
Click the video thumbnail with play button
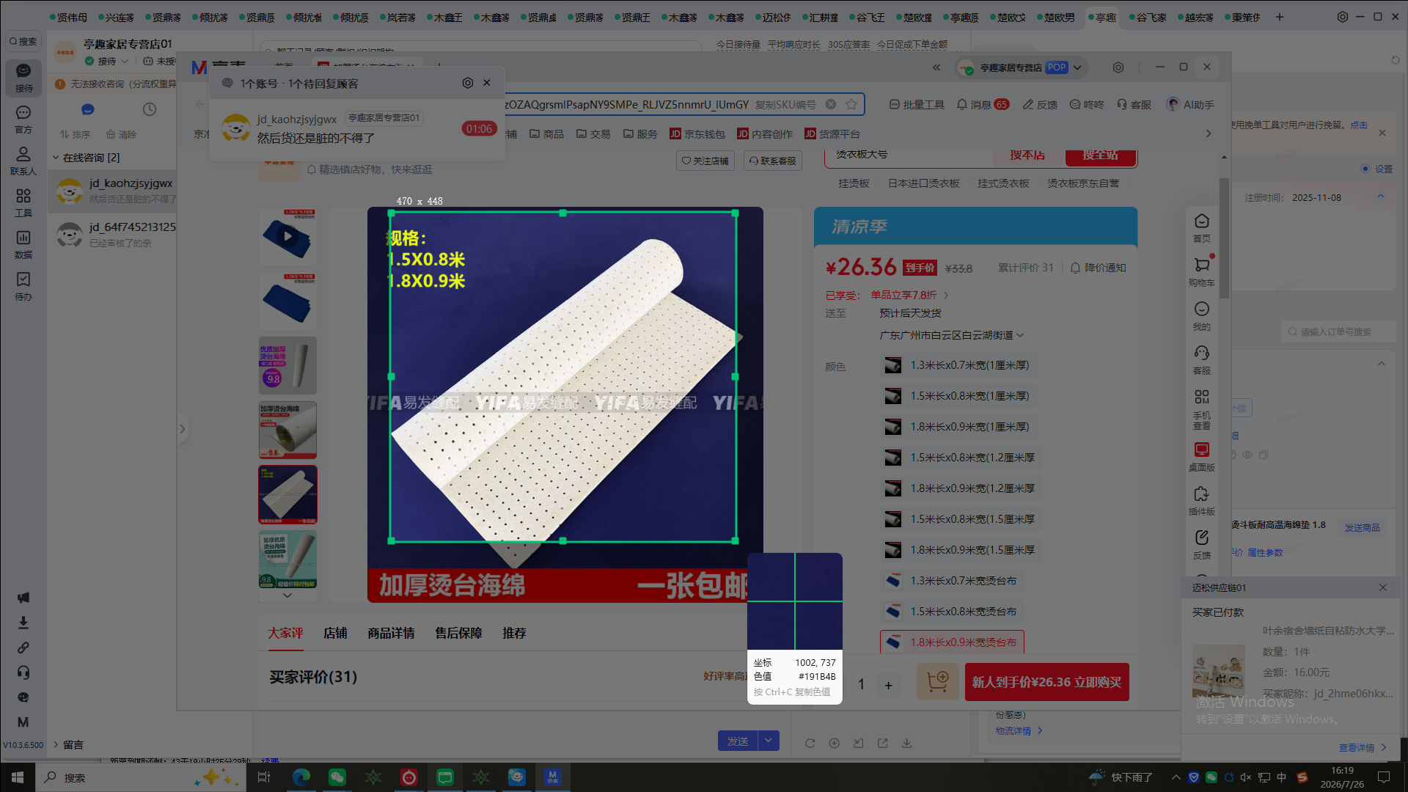(287, 236)
